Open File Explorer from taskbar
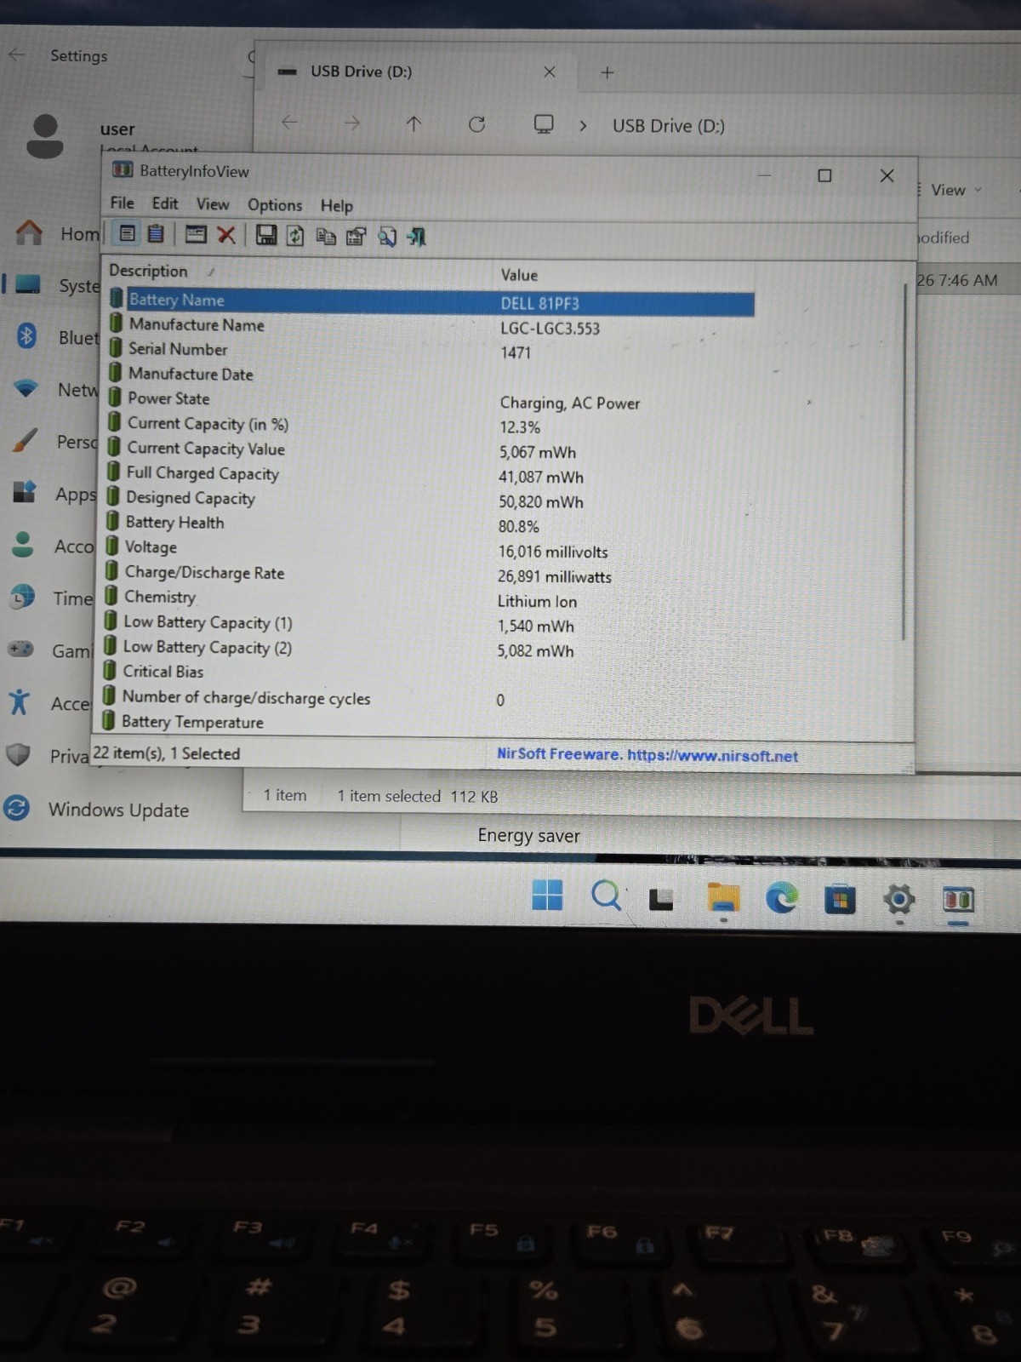This screenshot has width=1021, height=1362. 723,899
